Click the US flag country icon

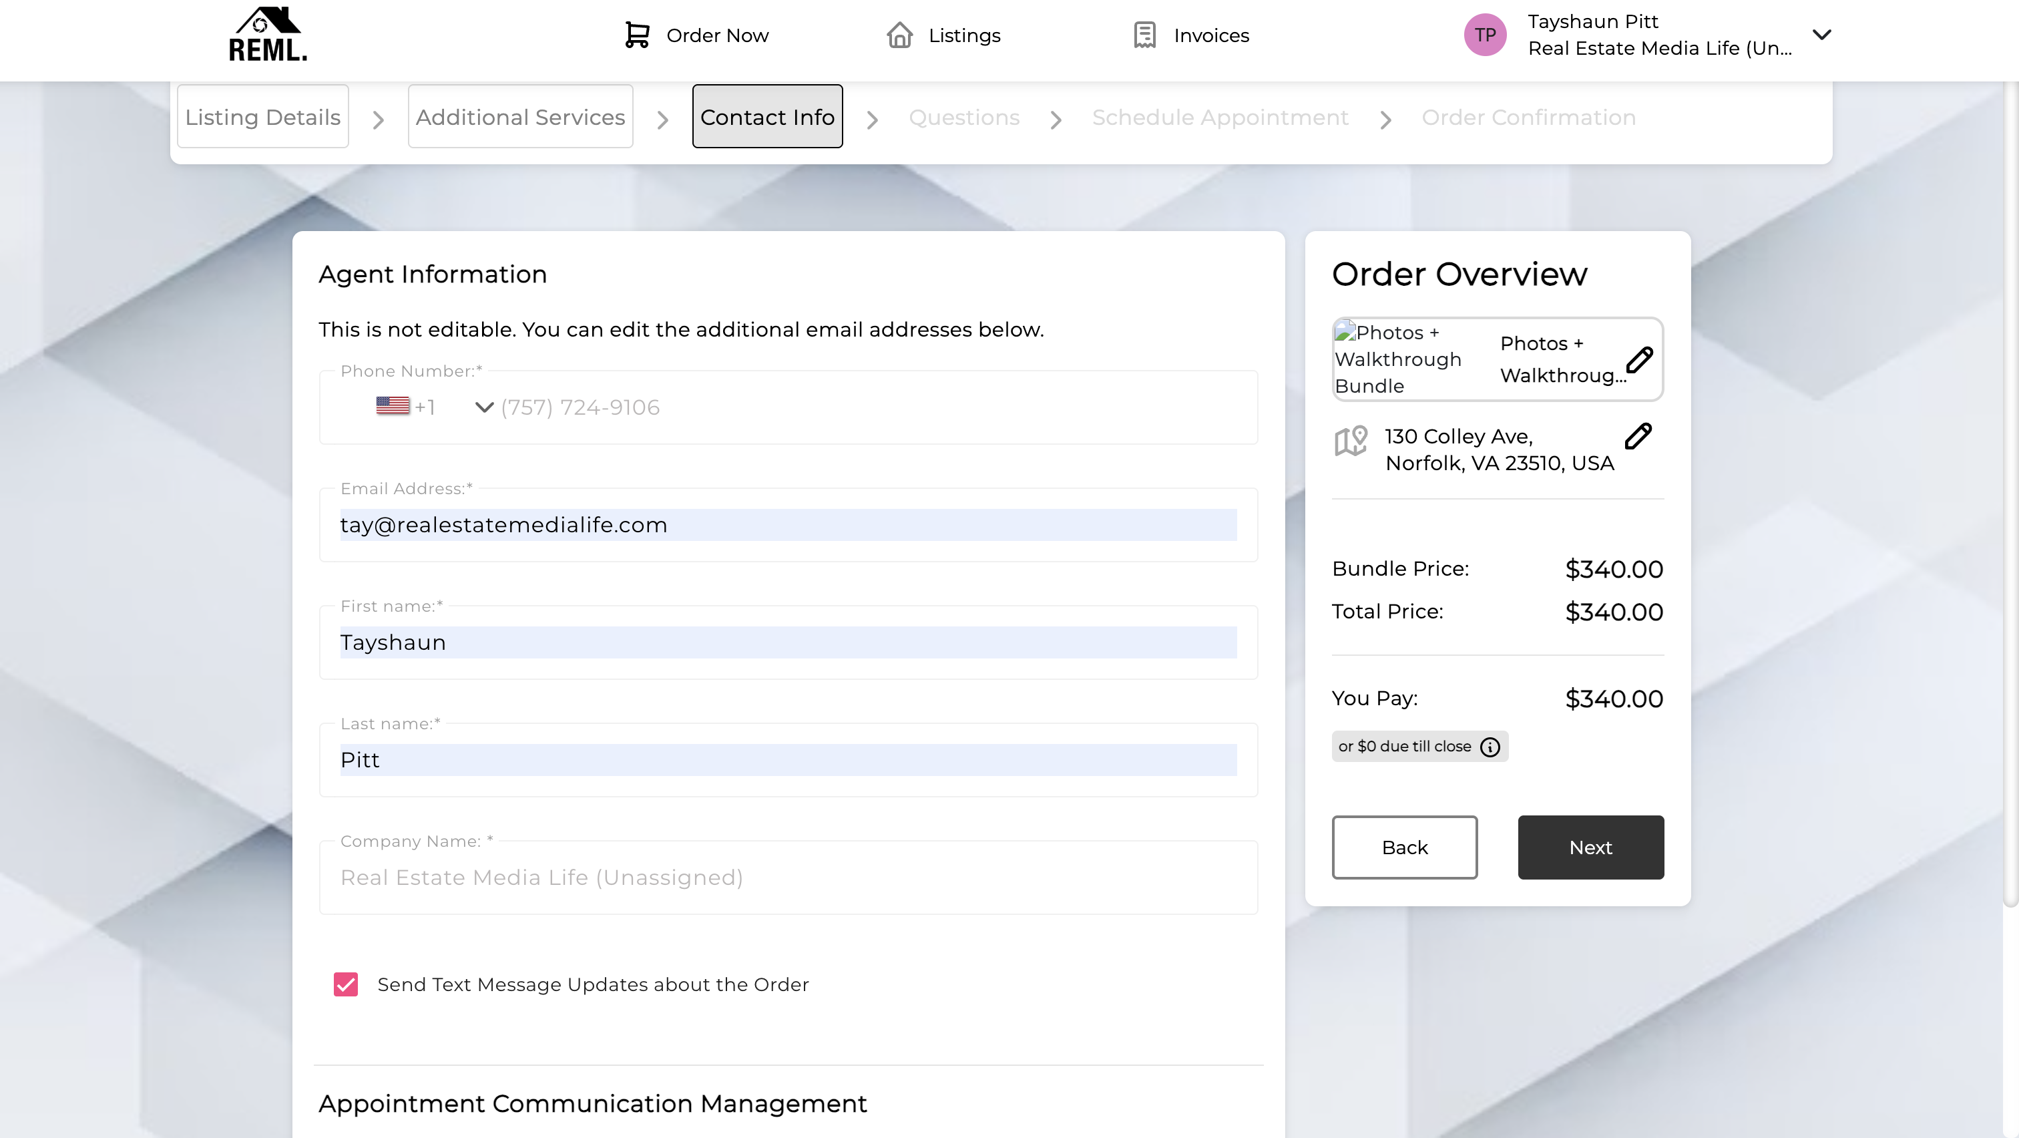point(393,406)
